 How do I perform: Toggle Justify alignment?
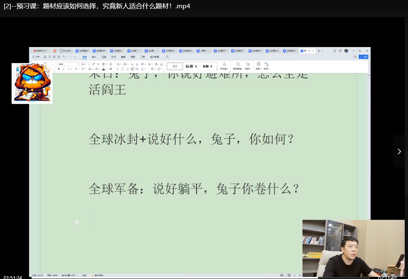132,69
